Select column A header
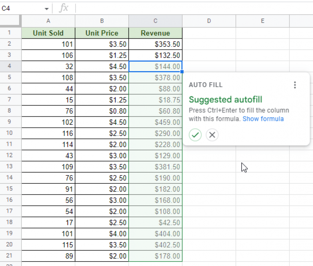The height and width of the screenshot is (266, 313). click(48, 21)
